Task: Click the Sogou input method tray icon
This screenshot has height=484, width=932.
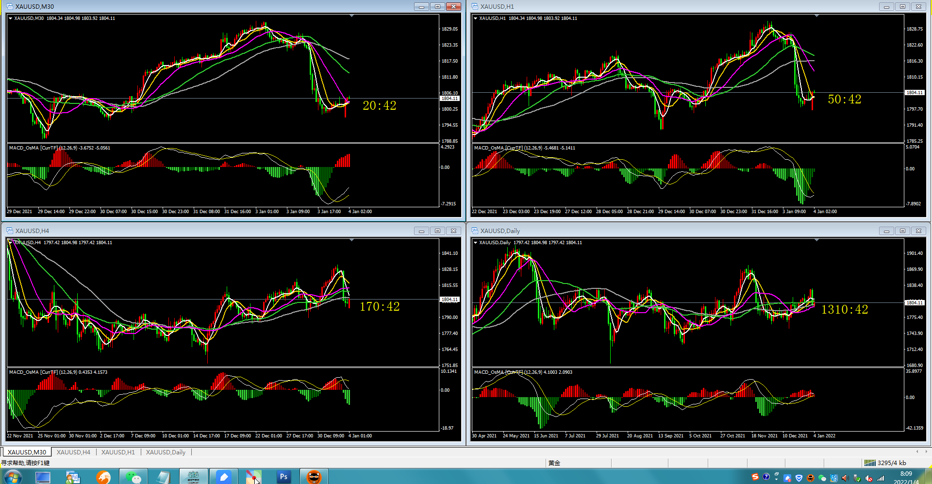Action: coord(755,477)
